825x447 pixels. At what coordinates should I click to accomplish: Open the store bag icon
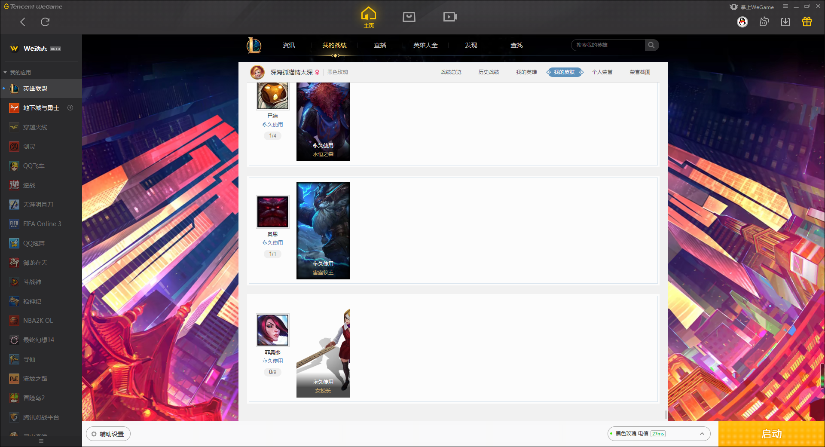pyautogui.click(x=409, y=17)
